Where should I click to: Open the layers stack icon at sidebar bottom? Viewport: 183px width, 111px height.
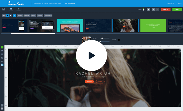(2, 109)
